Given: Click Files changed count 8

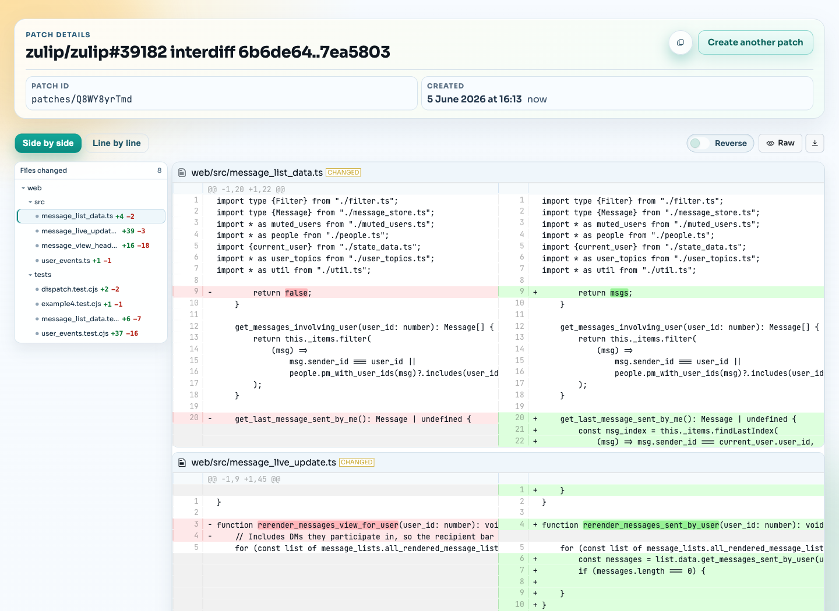Looking at the screenshot, I should click(x=159, y=170).
